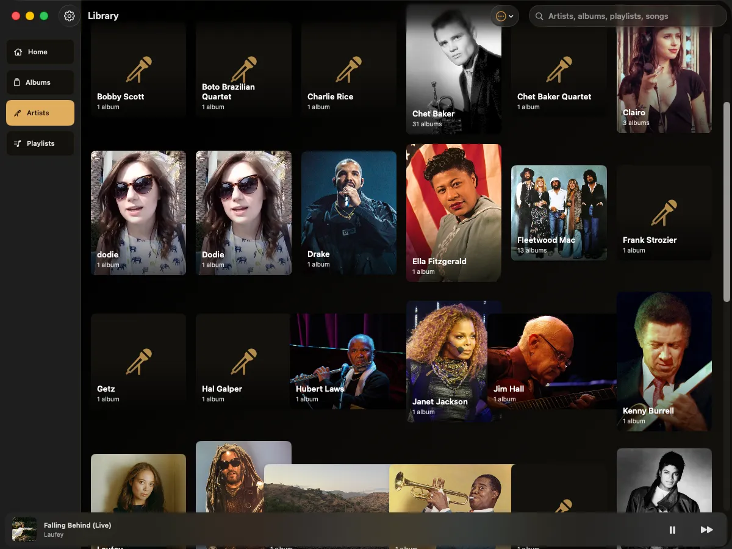Open the Janet Jackson artist photo
This screenshot has width=732, height=549.
(x=447, y=361)
